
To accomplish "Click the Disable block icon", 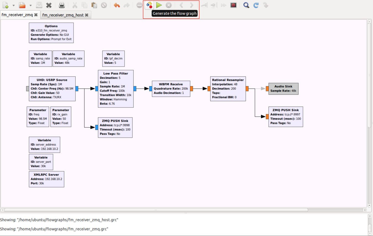I will pyautogui.click(x=214, y=5).
